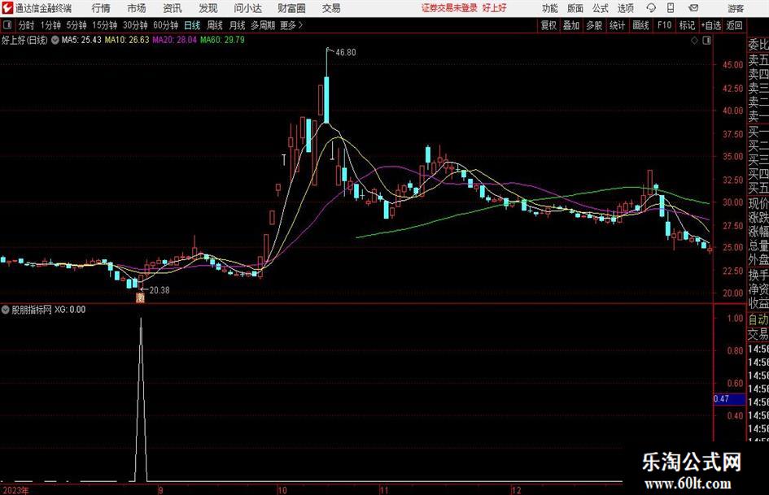Open the 交易 menu
The image size is (769, 495).
[x=331, y=8]
